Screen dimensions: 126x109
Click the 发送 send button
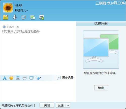[x=61, y=105]
